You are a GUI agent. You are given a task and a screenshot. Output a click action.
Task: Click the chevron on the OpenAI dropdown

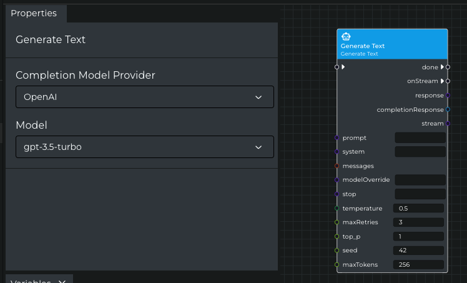click(x=258, y=97)
